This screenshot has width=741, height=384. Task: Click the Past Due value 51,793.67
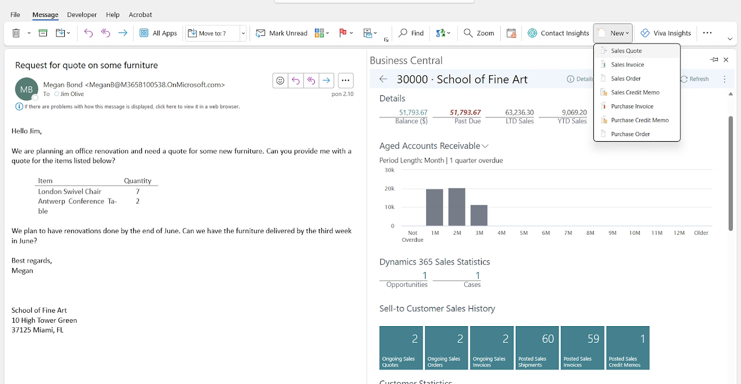[x=465, y=112]
